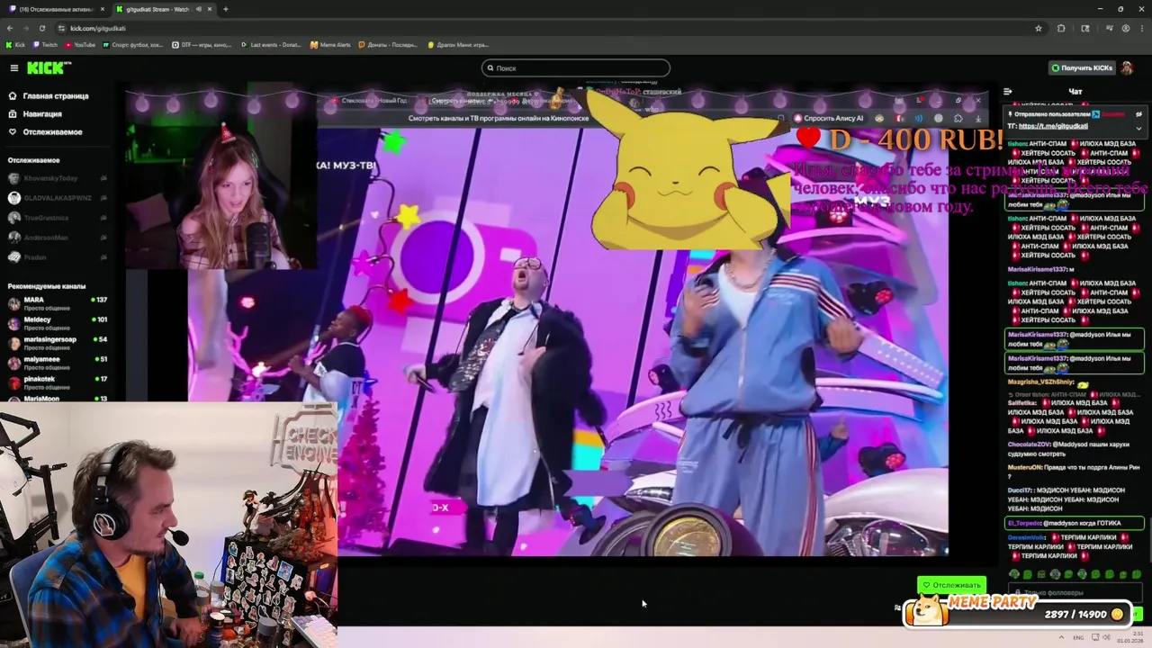The image size is (1152, 648).
Task: Open the Twitch bookmark
Action: click(45, 44)
